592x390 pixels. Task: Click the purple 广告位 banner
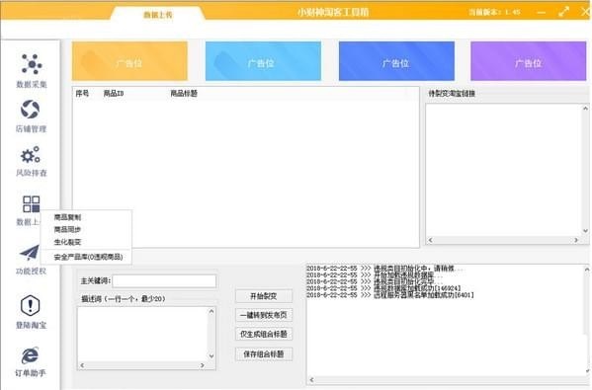(x=528, y=61)
